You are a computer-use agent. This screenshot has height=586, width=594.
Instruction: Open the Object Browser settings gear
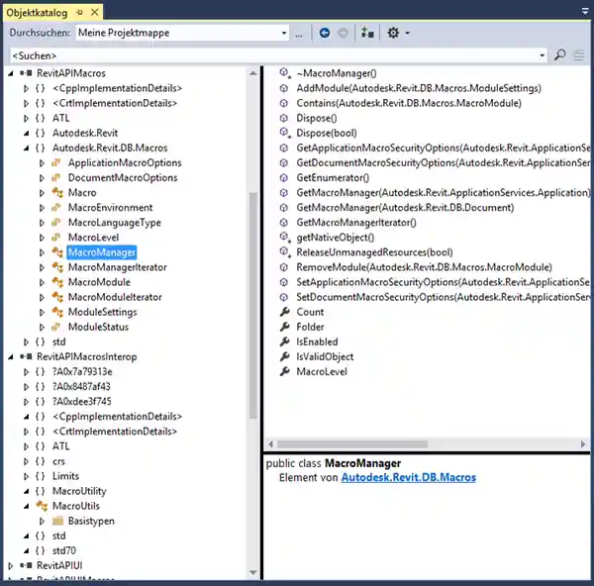pos(393,33)
